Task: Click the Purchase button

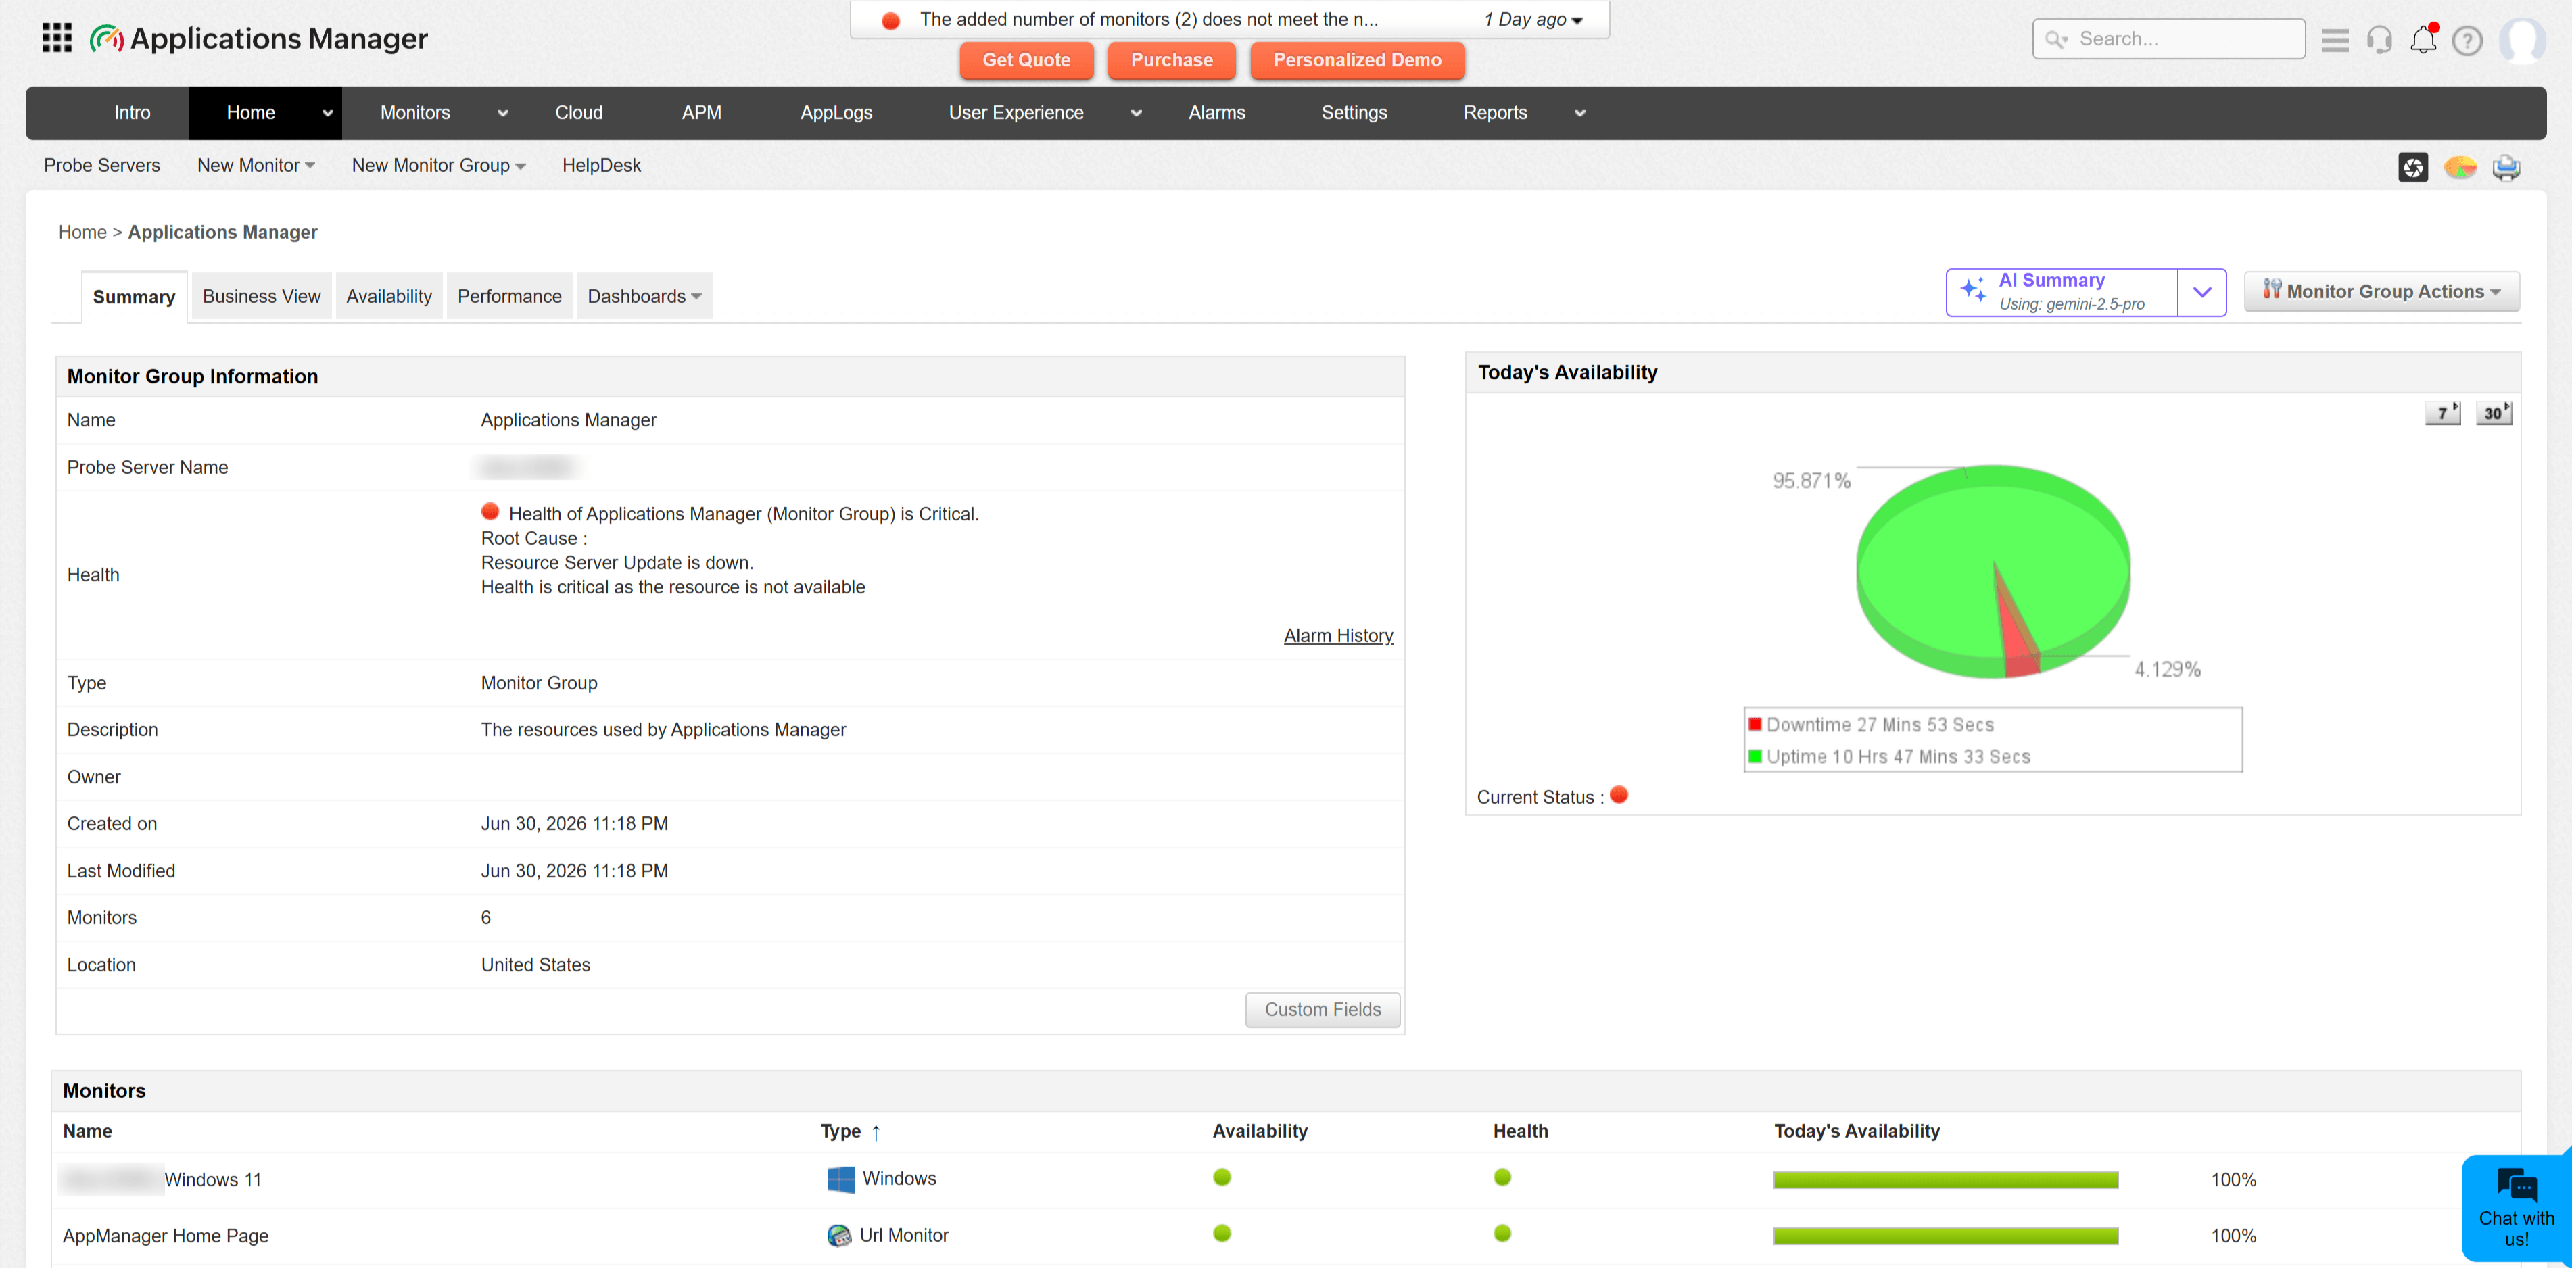Action: click(1171, 60)
